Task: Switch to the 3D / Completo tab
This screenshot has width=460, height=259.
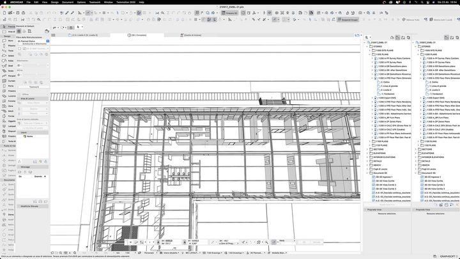Action: (137, 35)
